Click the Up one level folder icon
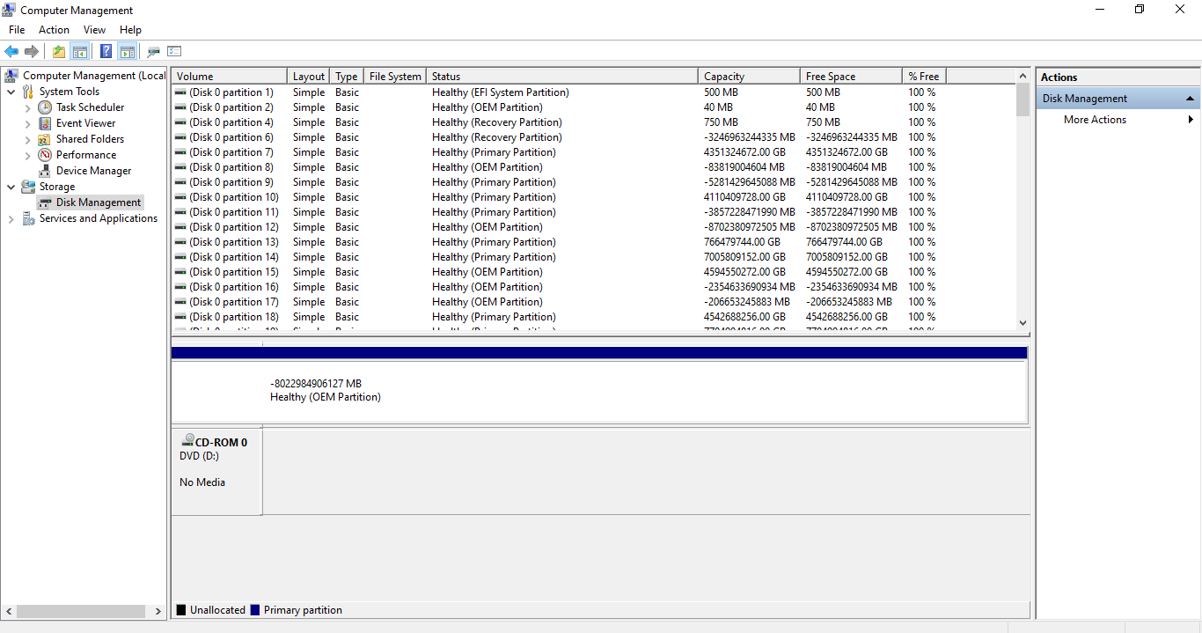The image size is (1202, 633). [x=58, y=50]
